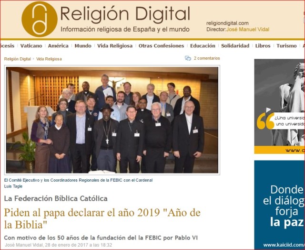The image size is (305, 250).
Task: Select the Turismo menu item
Action: click(286, 46)
